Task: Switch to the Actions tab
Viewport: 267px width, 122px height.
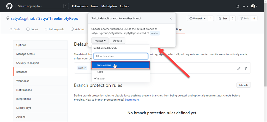Action: [77, 29]
